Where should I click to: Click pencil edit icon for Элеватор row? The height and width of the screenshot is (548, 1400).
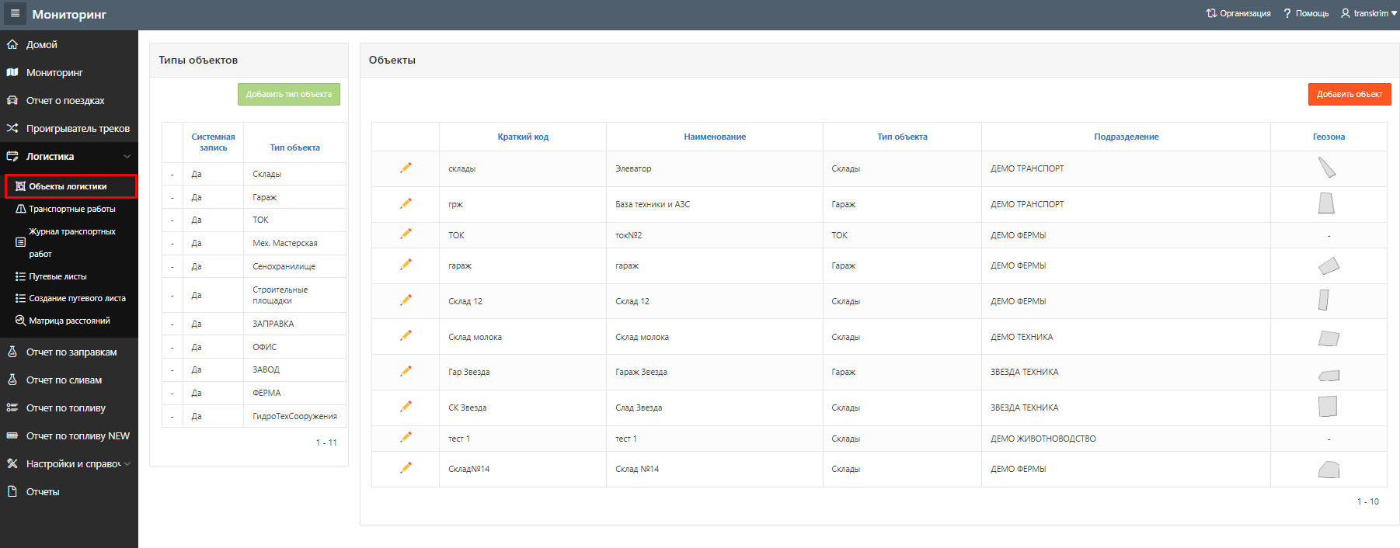(x=406, y=168)
